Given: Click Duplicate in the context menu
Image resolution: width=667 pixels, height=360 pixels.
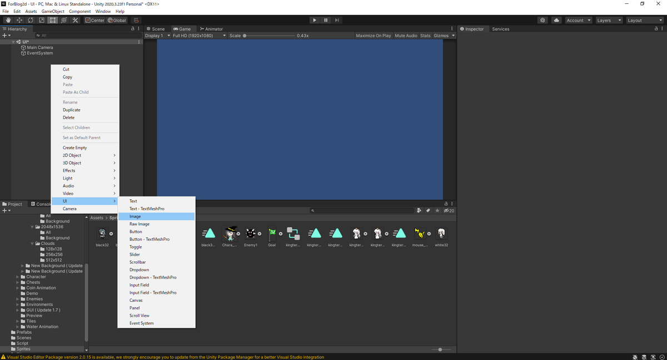Looking at the screenshot, I should [71, 109].
